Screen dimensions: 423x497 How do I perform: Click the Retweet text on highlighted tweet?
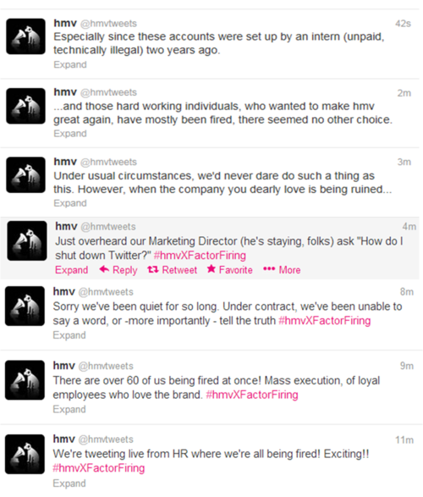pos(179,270)
